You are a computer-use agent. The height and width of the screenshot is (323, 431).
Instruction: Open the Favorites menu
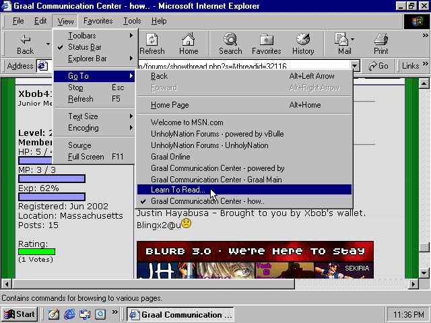pos(98,21)
